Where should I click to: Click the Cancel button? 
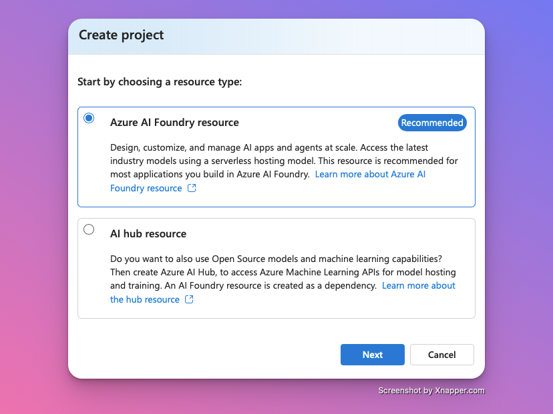coord(441,355)
